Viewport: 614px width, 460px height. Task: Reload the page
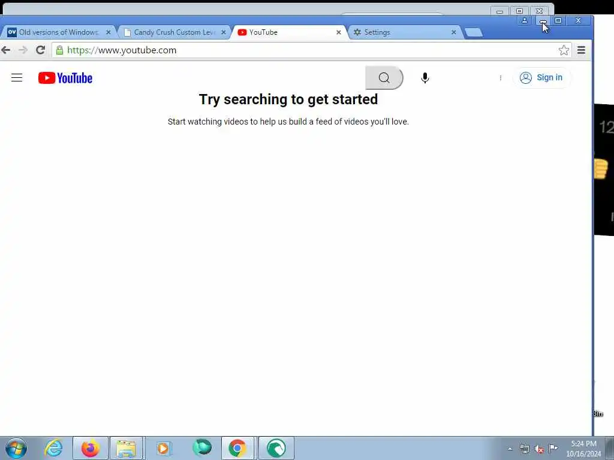(x=40, y=50)
